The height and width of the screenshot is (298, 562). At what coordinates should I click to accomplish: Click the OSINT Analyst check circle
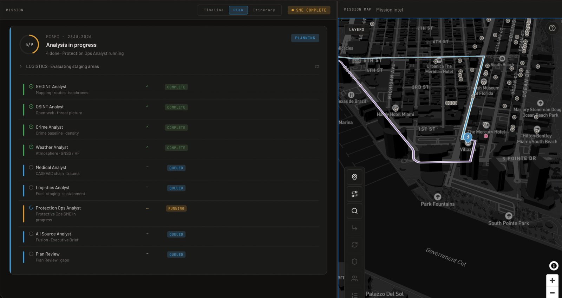31,106
